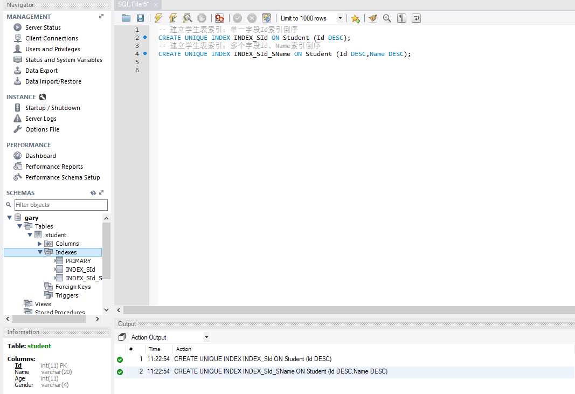Open Performance Reports
This screenshot has width=575, height=394.
54,167
